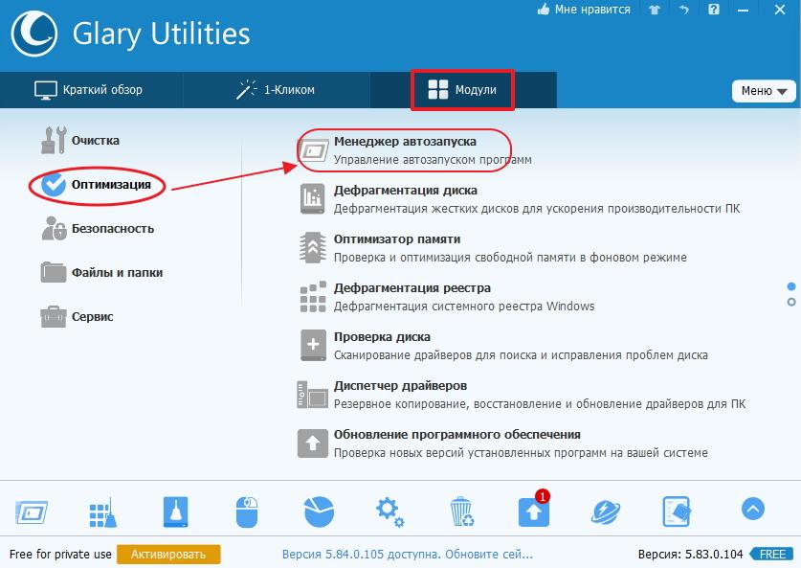
Task: Open Дефрагментация диска title link
Action: pyautogui.click(x=406, y=191)
